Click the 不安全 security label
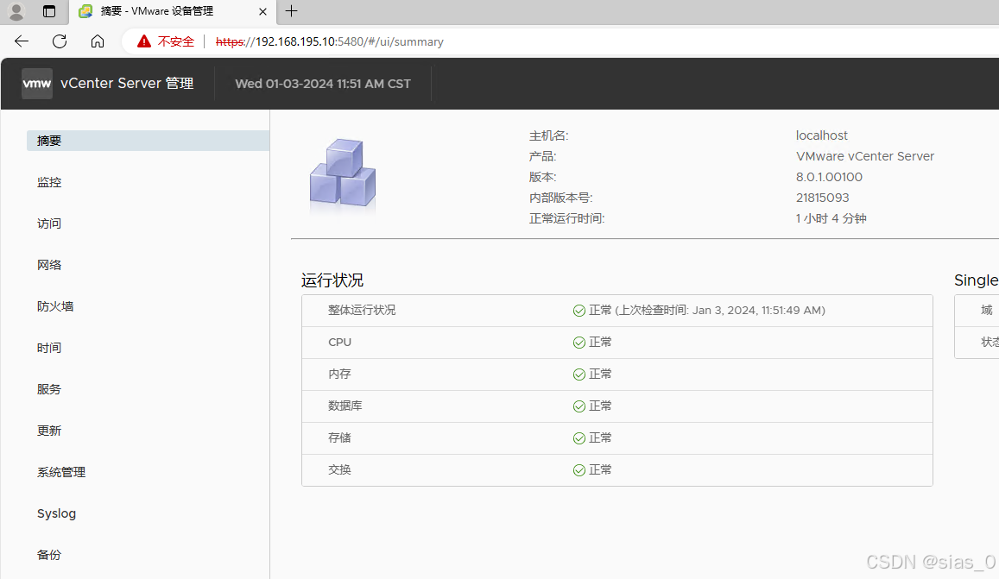 click(x=176, y=41)
